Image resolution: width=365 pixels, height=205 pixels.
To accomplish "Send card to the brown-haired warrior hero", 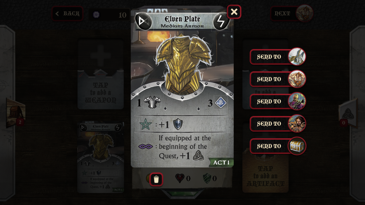I will point(278,124).
